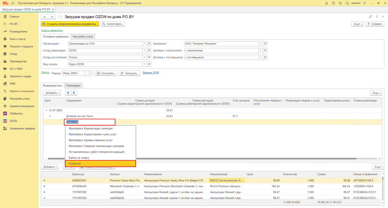Image resolution: width=388 pixels, height=208 pixels.
Task: Open favorites star icon in title bar
Action: click(340, 3)
